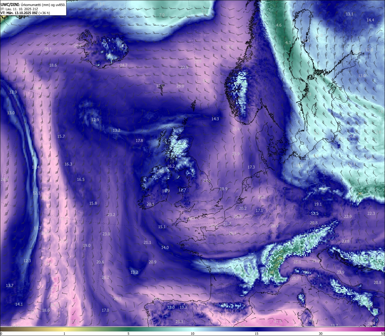Click the map value '25.0' in the Norwegian Sea
385x336 pixels.
(180, 86)
